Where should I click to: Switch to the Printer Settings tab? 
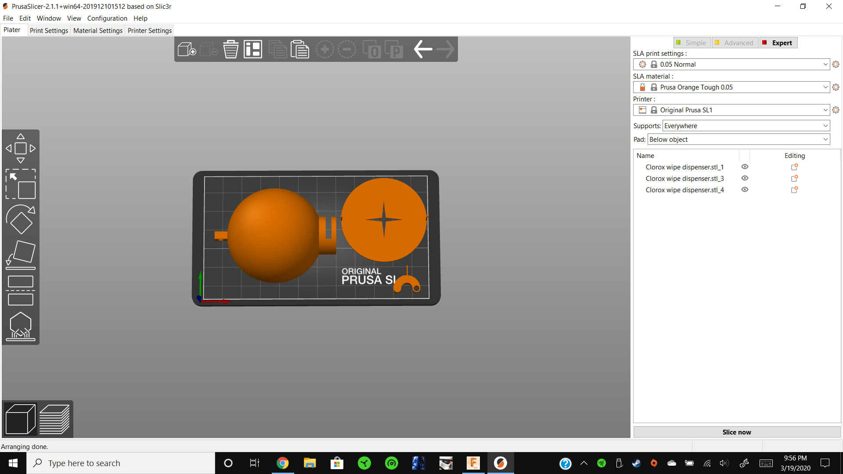[x=150, y=31]
